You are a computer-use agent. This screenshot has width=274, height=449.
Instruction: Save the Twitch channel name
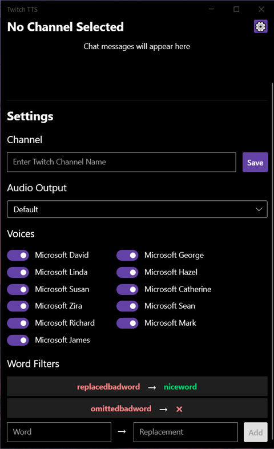coord(255,163)
